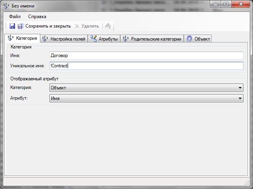Maximize the "Без имени" window

click(226, 4)
